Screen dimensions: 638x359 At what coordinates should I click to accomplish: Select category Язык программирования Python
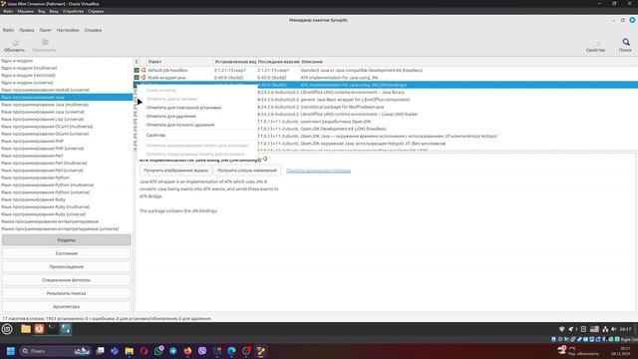[66, 178]
